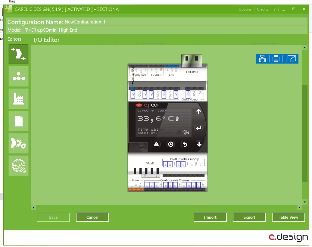Select configurable channel U7
Image resolution: width=312 pixels, height=247 pixels.
coord(184,185)
